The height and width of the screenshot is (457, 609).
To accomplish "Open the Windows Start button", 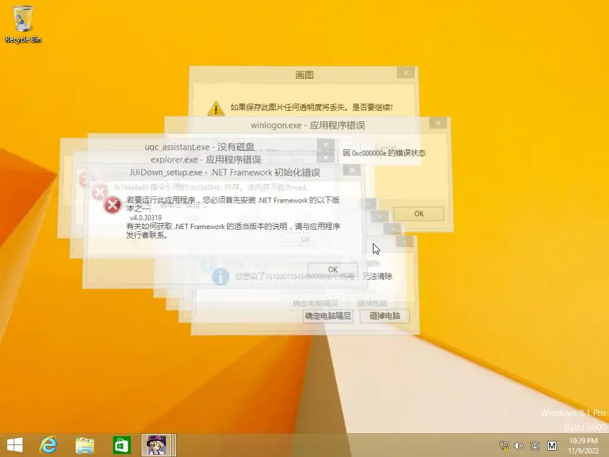I will [15, 445].
